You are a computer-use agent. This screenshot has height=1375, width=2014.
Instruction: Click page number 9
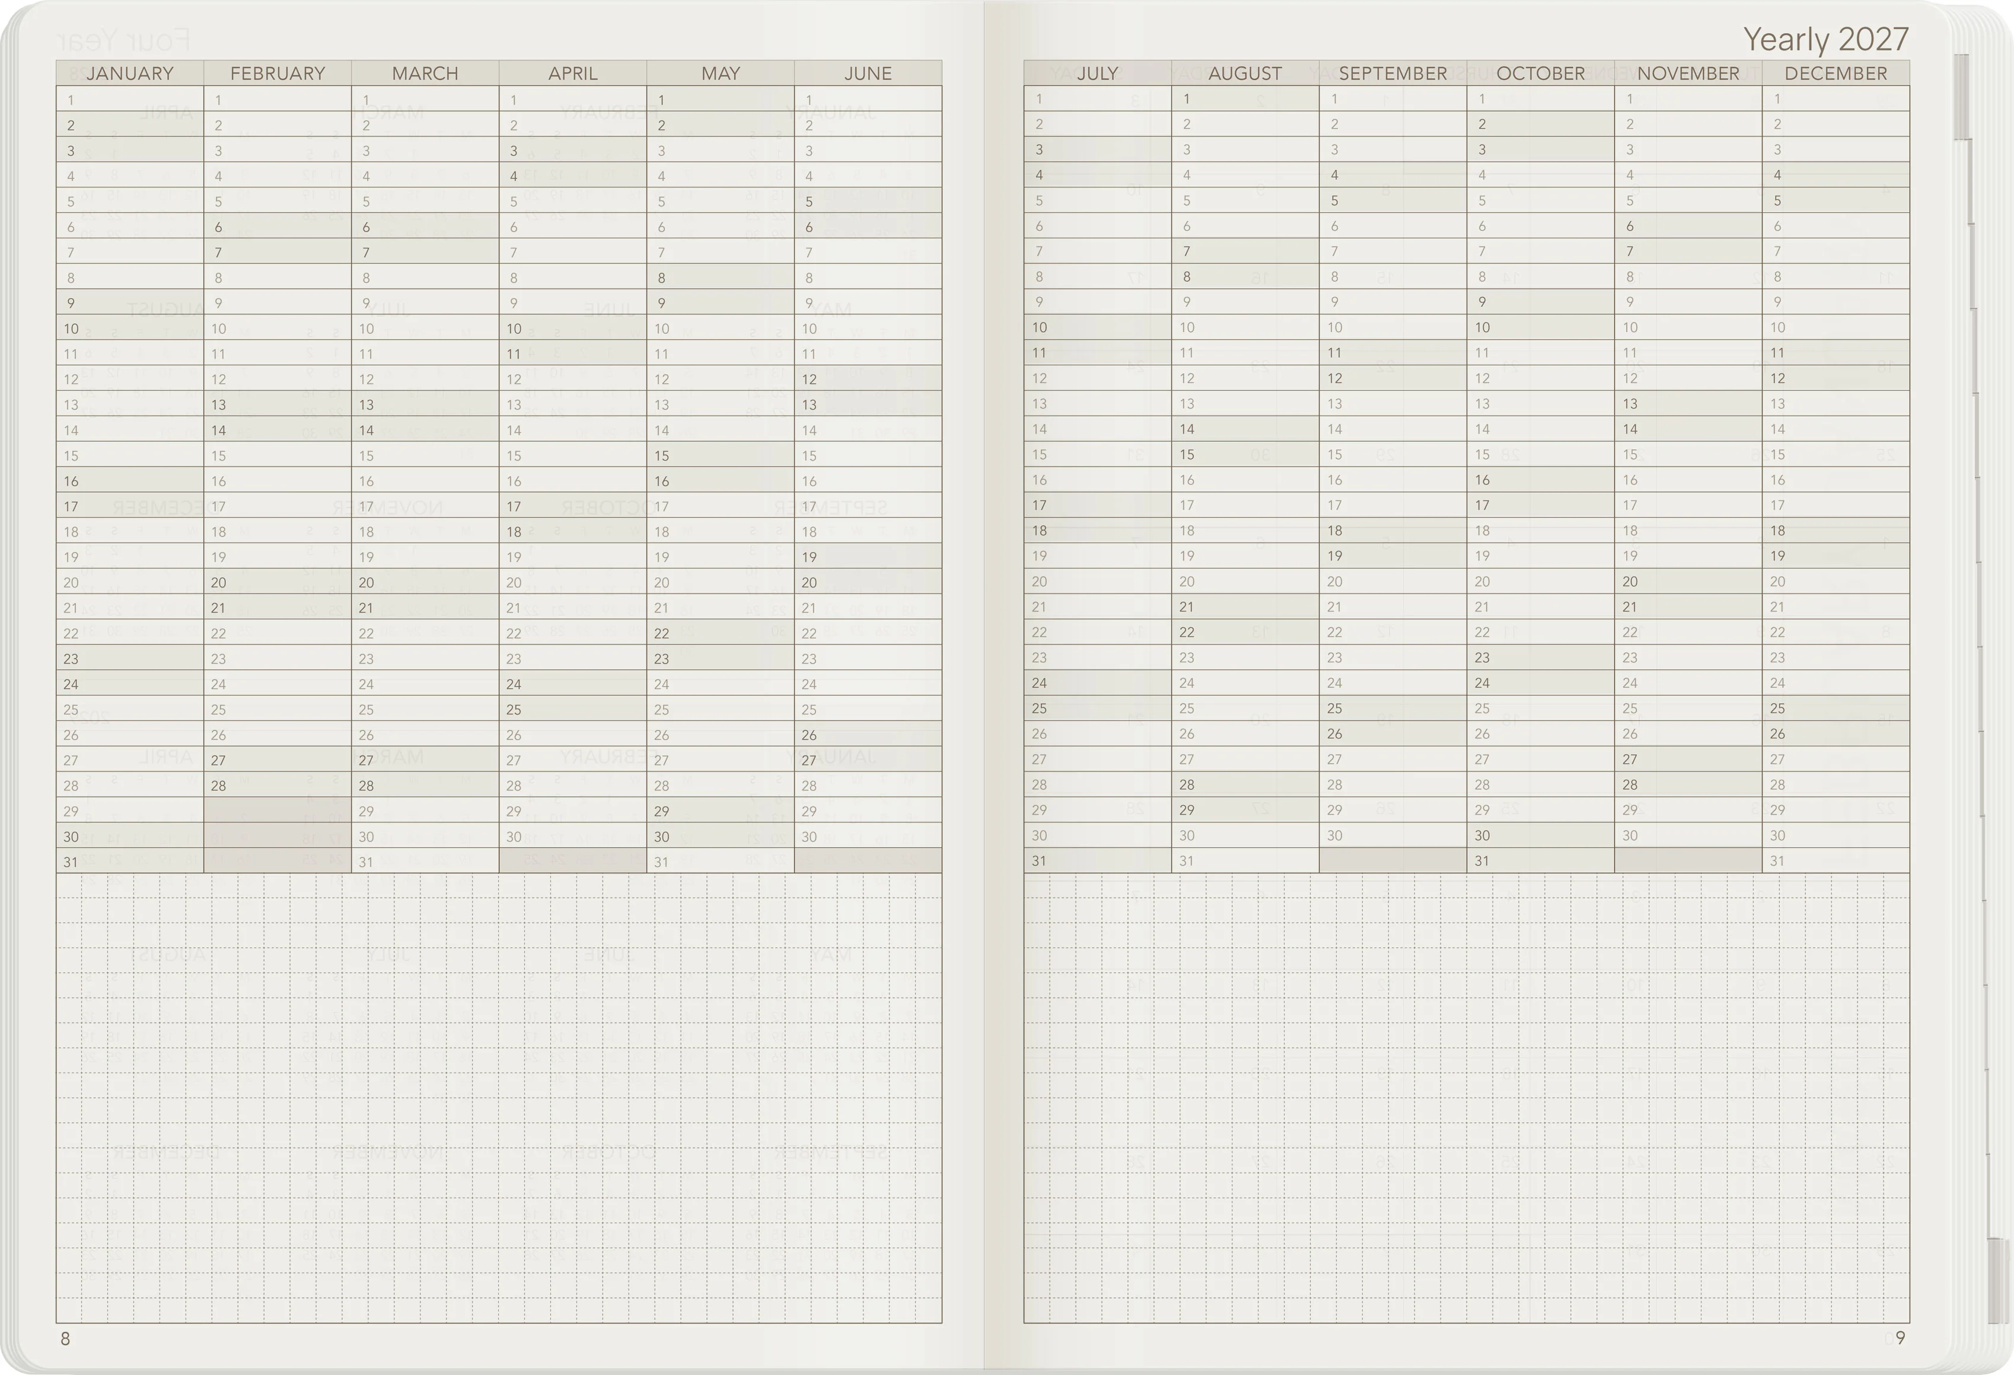tap(1901, 1338)
